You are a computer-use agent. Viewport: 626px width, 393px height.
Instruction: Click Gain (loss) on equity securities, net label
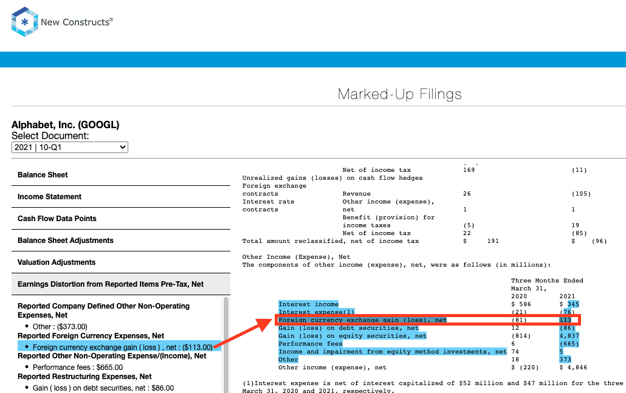point(353,336)
